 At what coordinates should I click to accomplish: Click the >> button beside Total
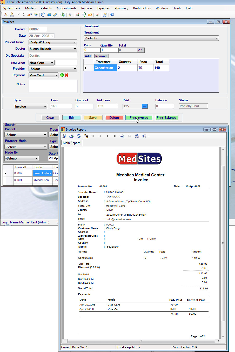(x=140, y=50)
